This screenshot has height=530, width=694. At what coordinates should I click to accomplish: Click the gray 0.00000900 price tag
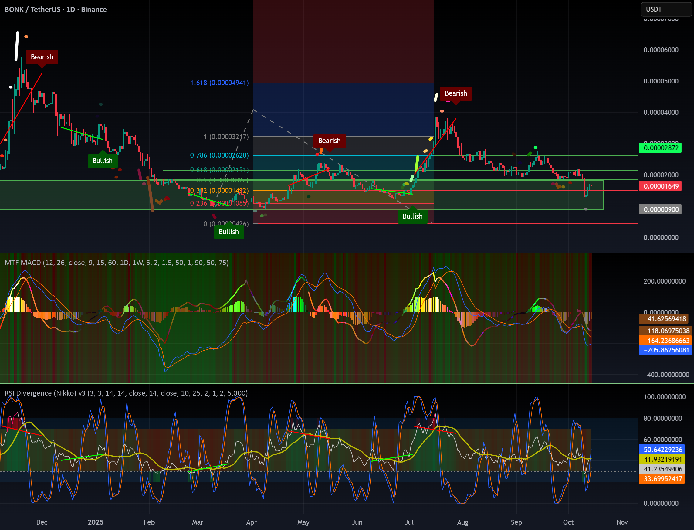[x=660, y=209]
